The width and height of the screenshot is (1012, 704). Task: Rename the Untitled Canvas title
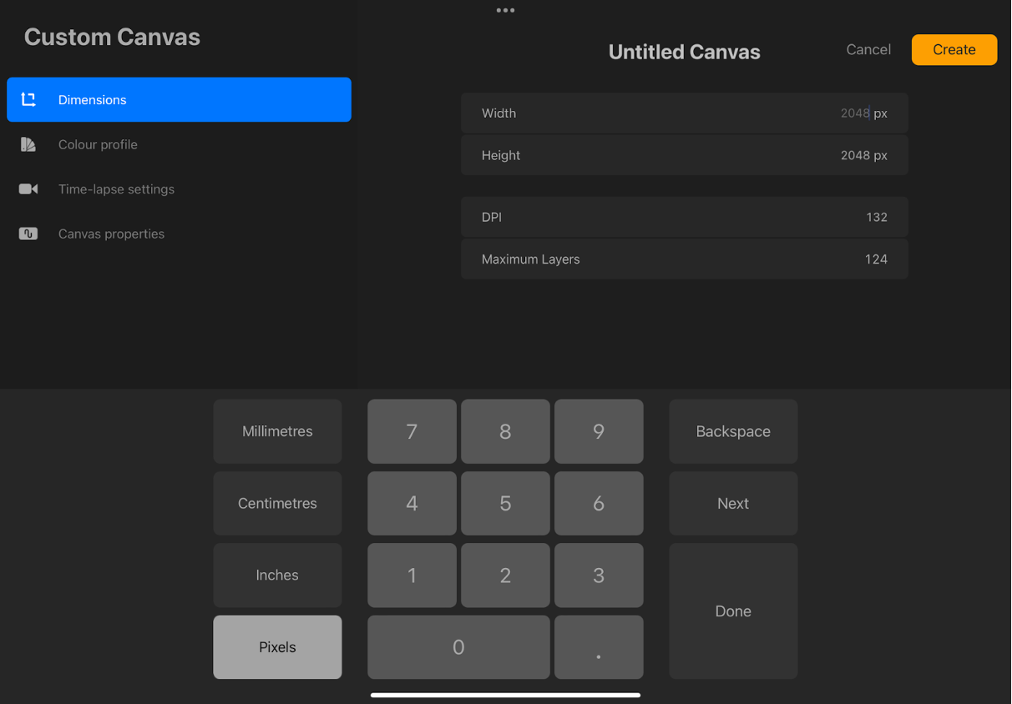pyautogui.click(x=684, y=52)
